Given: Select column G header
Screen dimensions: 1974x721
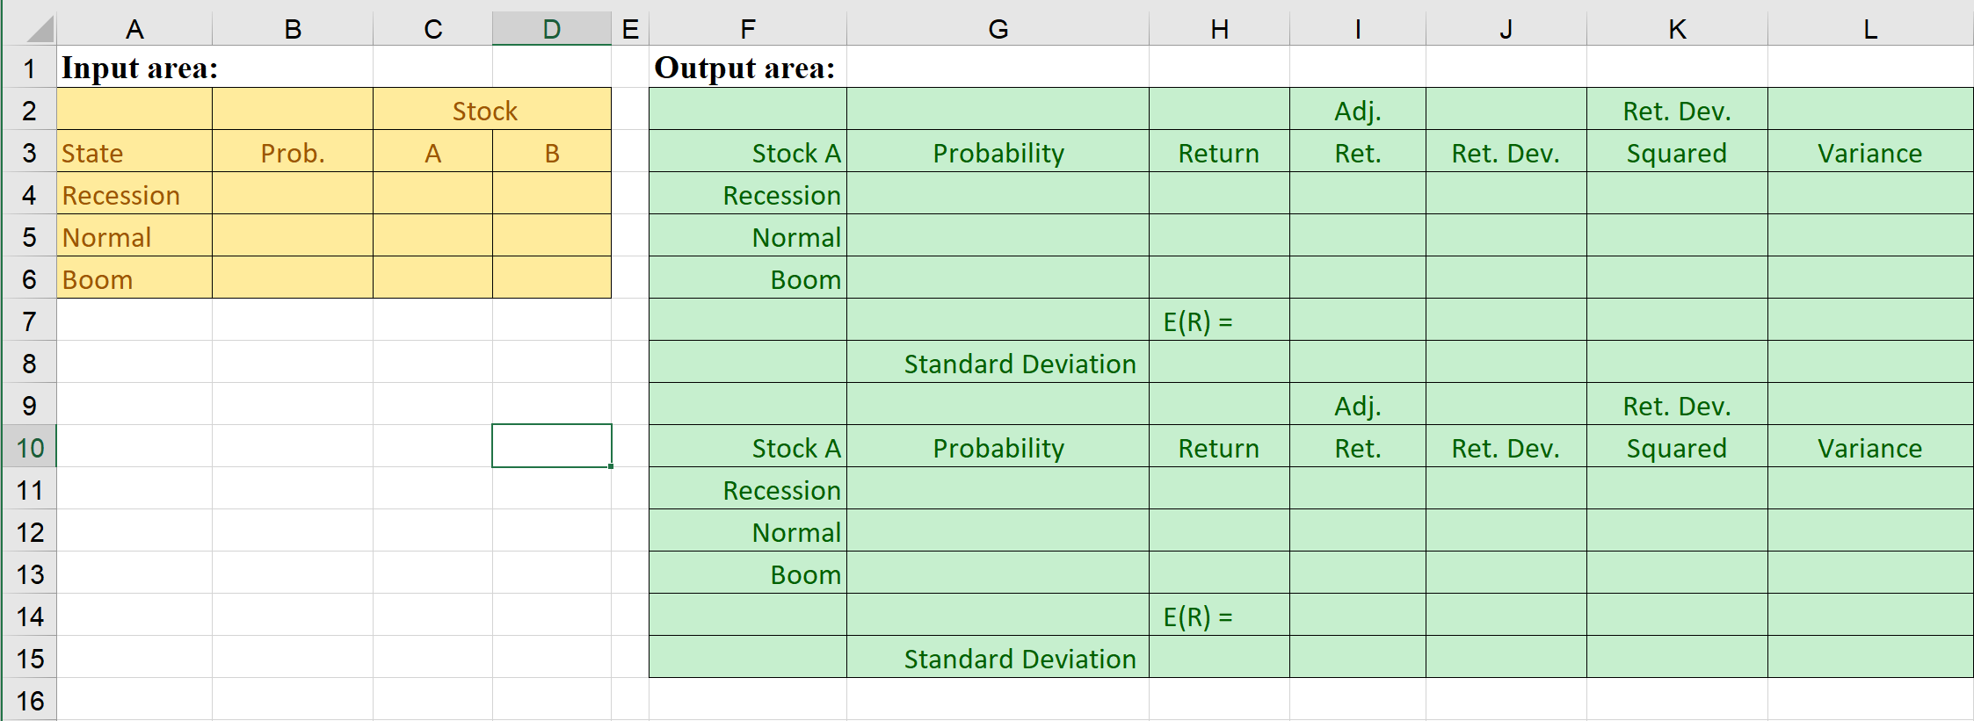Looking at the screenshot, I should [x=998, y=27].
